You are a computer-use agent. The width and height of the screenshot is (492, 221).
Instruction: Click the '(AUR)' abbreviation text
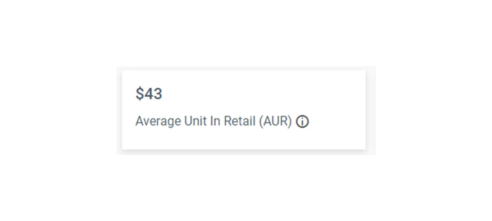coord(275,122)
